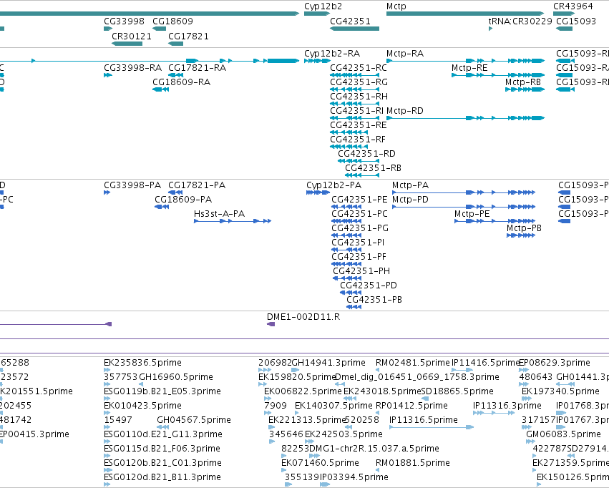Select the CG42351-PF protein label

coord(359,257)
